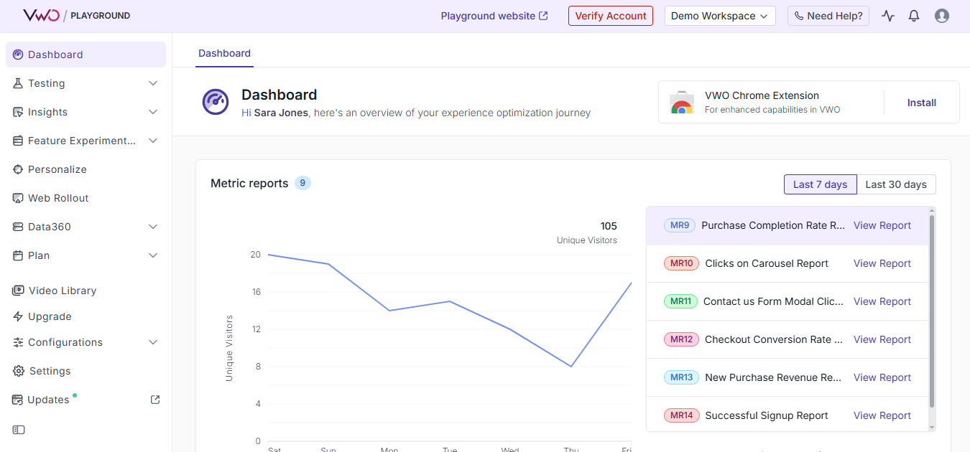Click the MR9 report badge
Screen dimensions: 970x452
(x=680, y=225)
